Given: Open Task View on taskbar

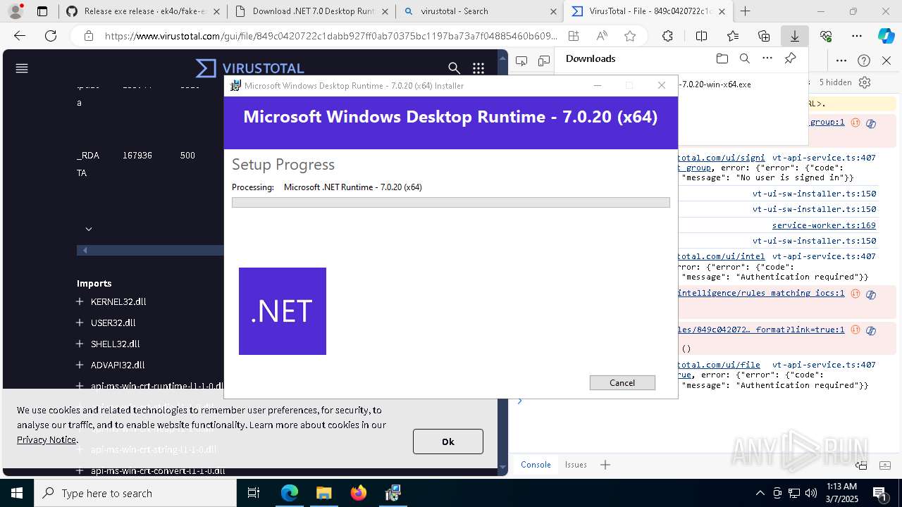Looking at the screenshot, I should pos(254,493).
